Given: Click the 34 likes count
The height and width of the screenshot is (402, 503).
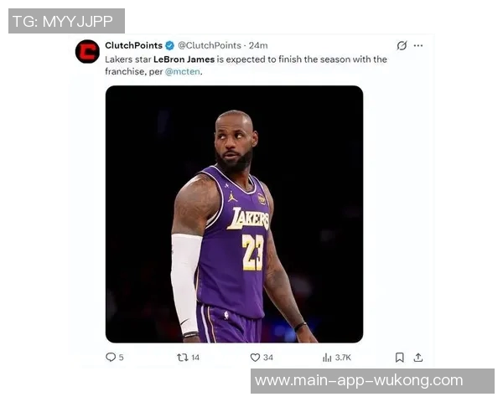Looking at the screenshot, I should [268, 358].
